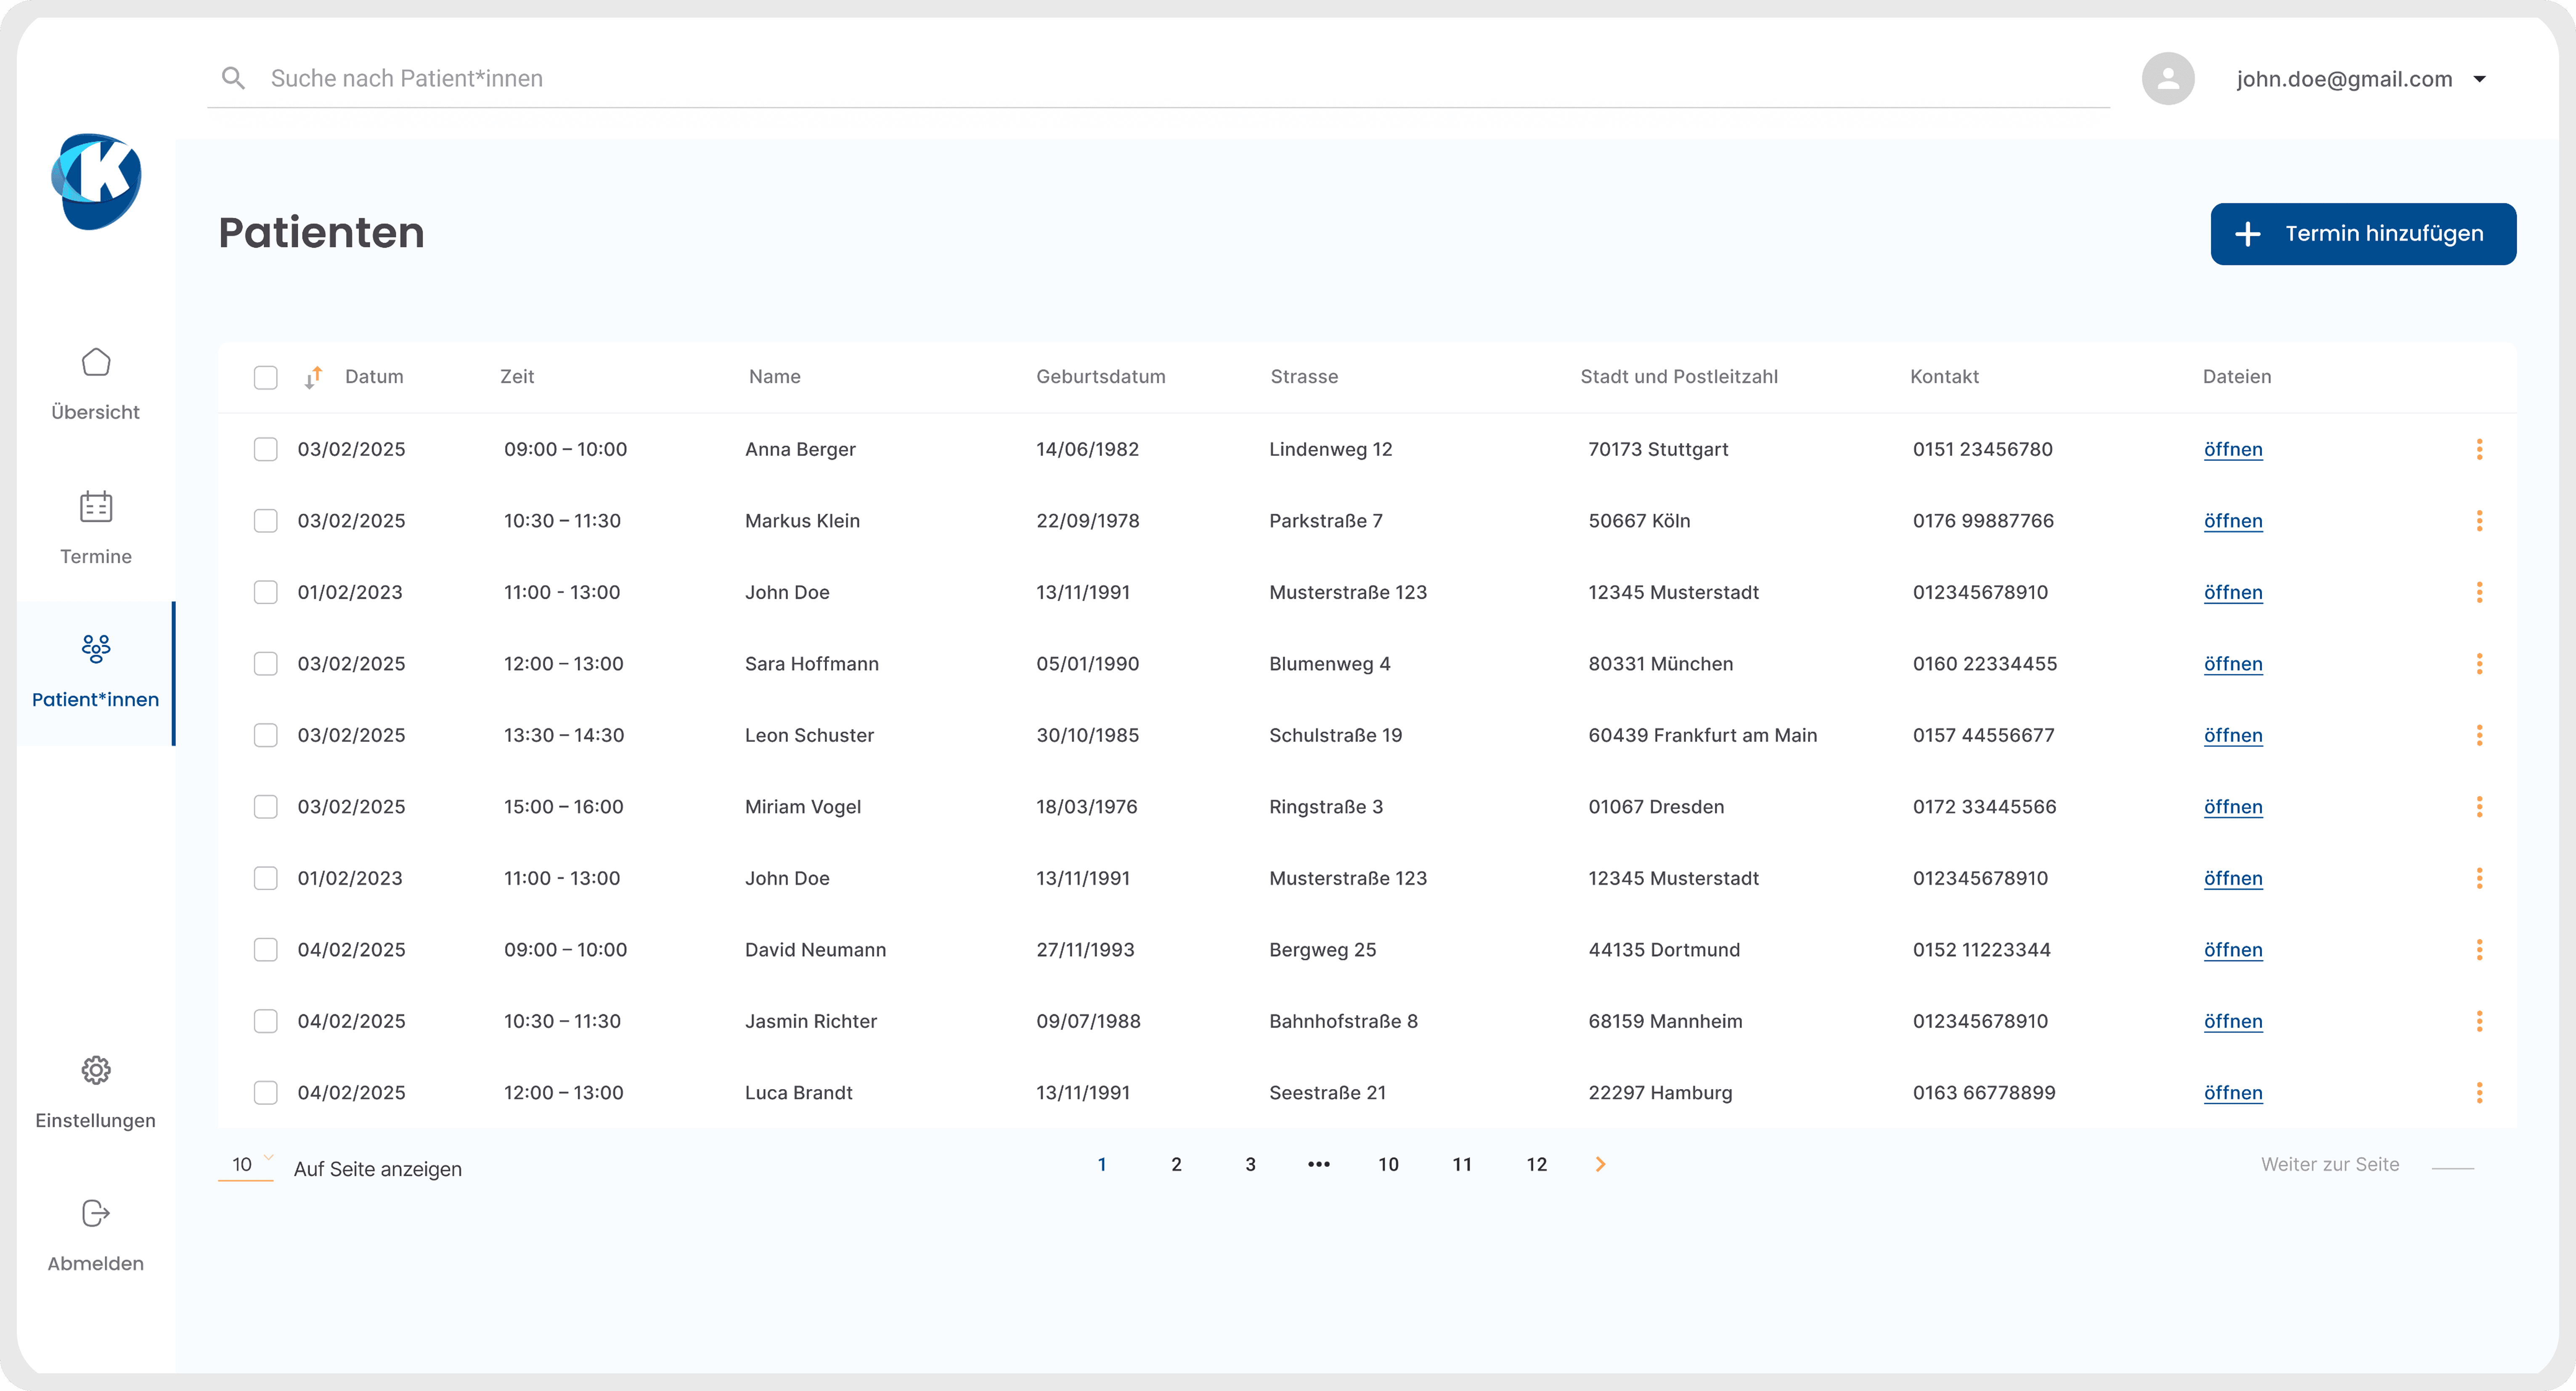This screenshot has width=2576, height=1391.
Task: Check the Markus Klein row checkbox
Action: 265,521
